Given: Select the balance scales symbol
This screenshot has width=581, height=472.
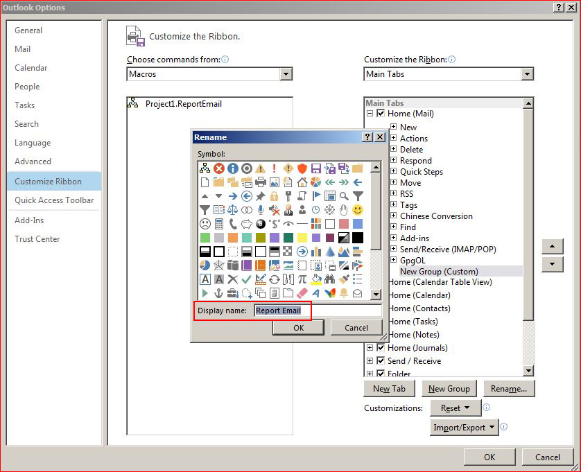Looking at the screenshot, I should coord(233,210).
